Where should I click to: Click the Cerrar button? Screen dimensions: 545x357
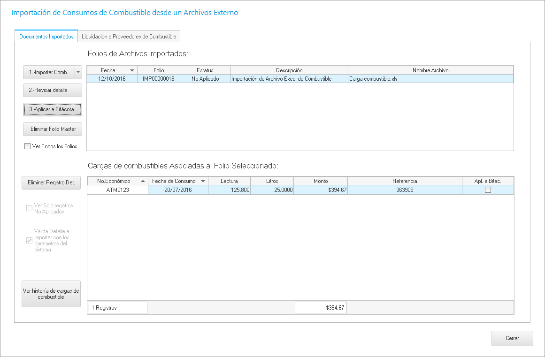click(x=512, y=338)
